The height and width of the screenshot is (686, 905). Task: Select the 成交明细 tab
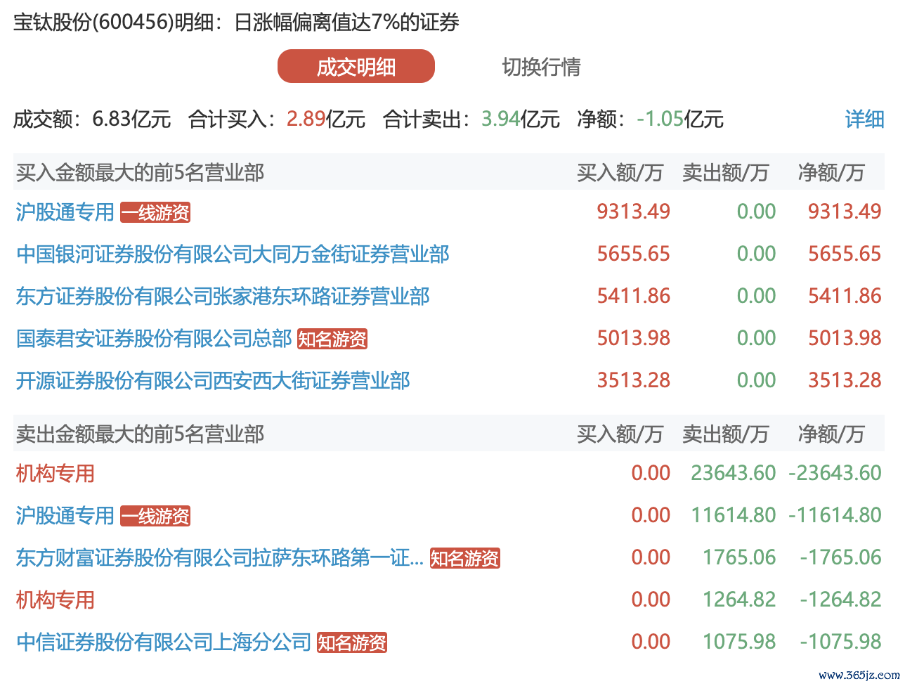pyautogui.click(x=356, y=67)
